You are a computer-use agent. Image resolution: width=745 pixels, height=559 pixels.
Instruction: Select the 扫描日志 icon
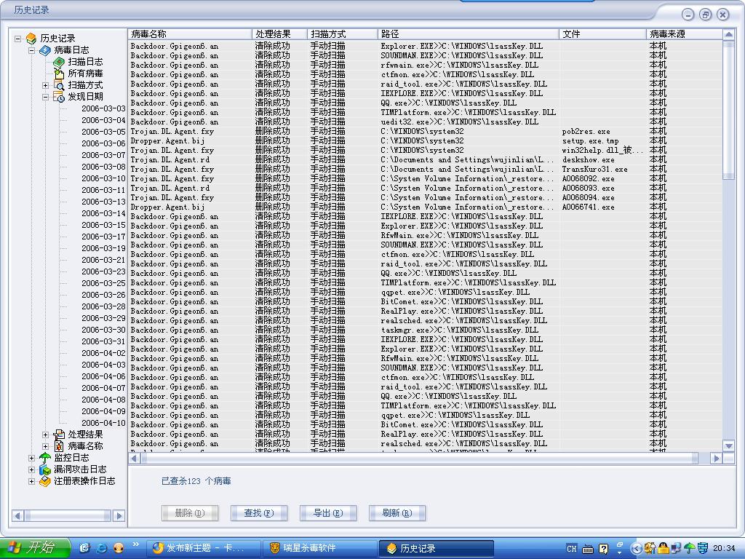(x=59, y=62)
